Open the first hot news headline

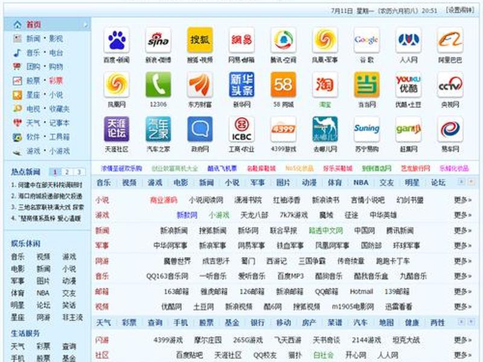click(47, 185)
